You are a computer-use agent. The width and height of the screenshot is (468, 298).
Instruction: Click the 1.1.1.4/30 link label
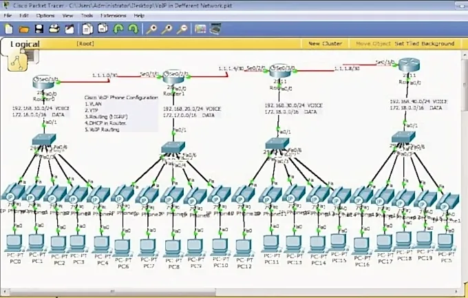[231, 69]
